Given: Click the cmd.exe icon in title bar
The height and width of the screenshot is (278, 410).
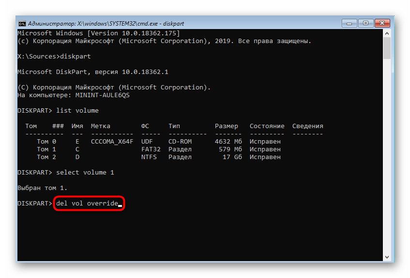Looking at the screenshot, I should click(x=22, y=23).
